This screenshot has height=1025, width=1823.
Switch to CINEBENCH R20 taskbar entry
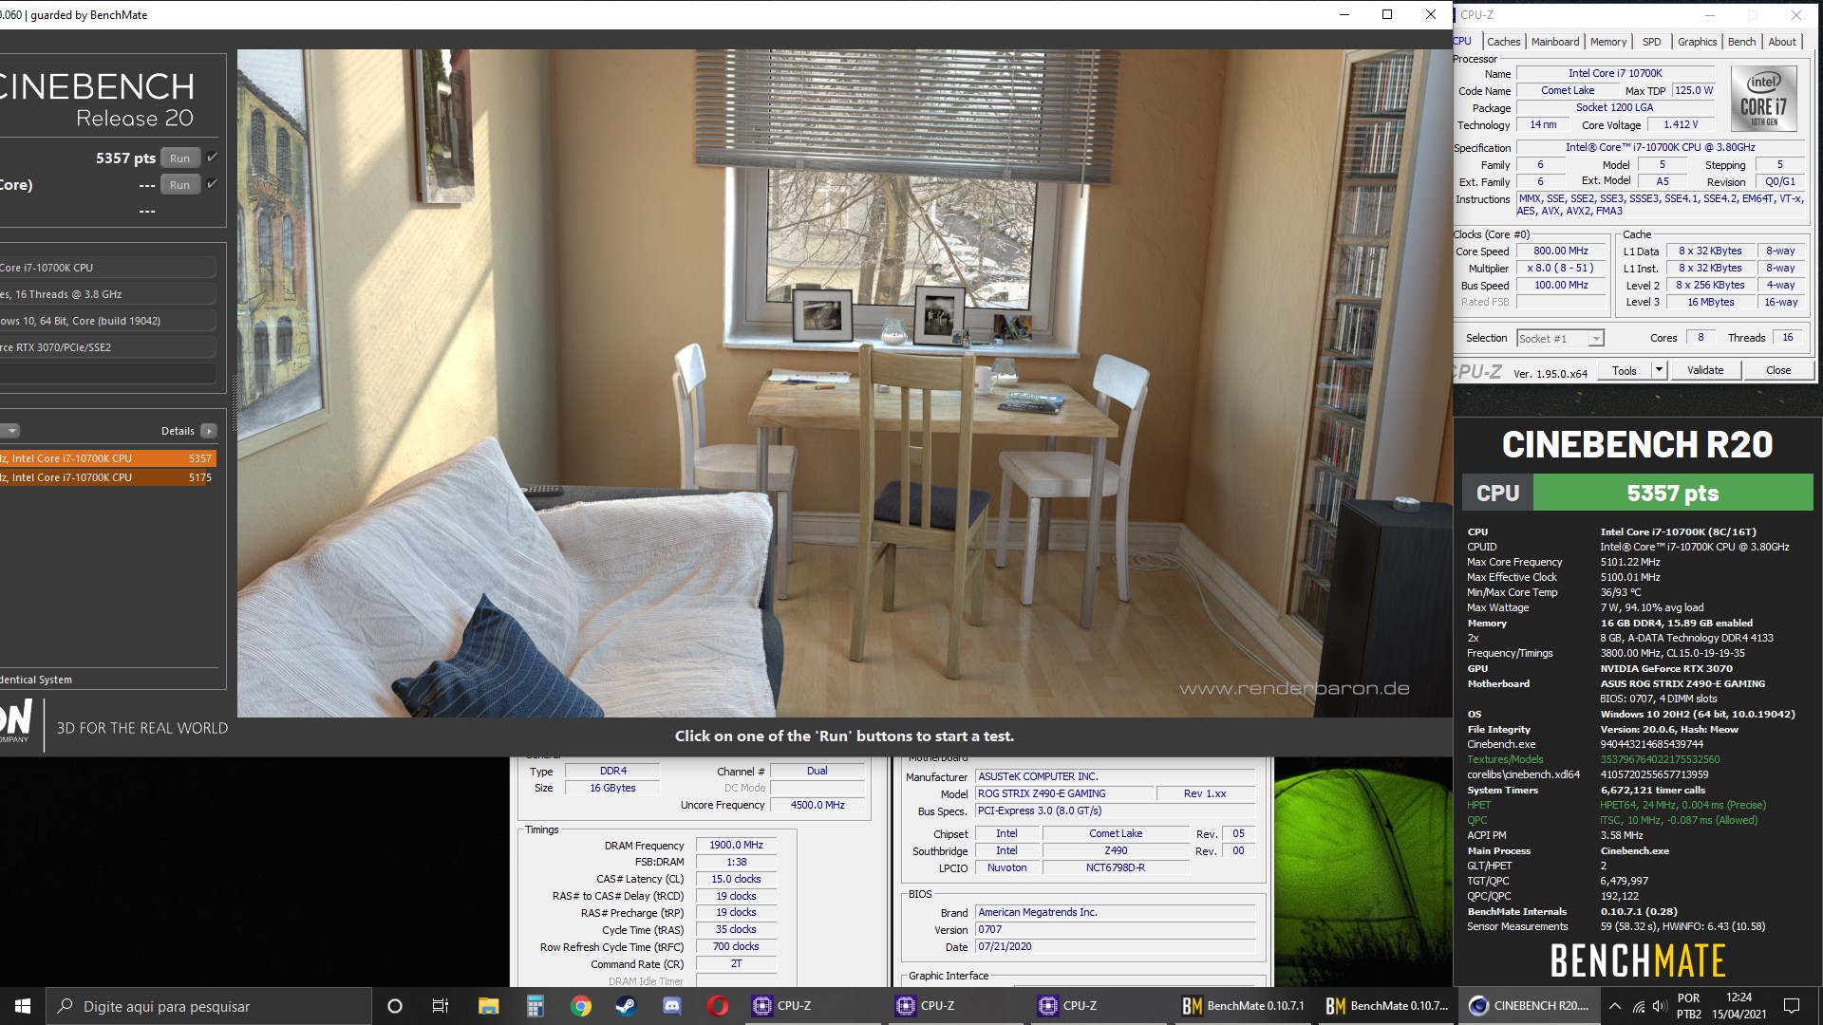pos(1528,1006)
